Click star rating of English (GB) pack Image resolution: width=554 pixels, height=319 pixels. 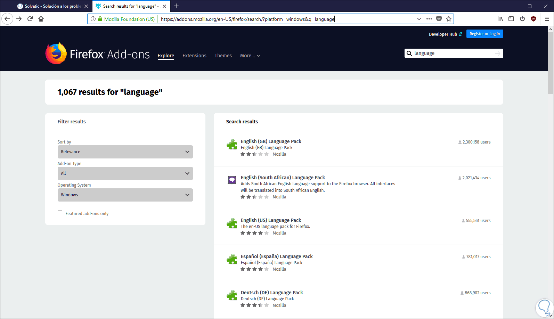[255, 154]
